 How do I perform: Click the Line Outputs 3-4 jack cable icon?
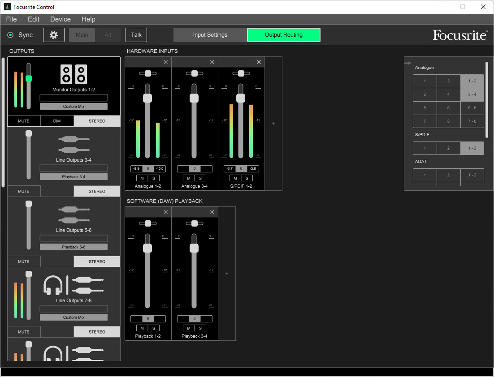coord(74,145)
